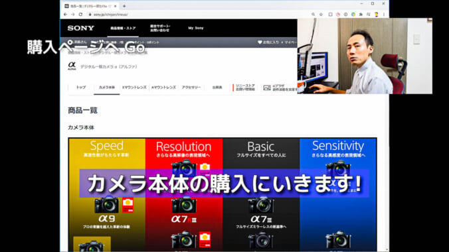This screenshot has width=449, height=252.
Task: Click the heart favorites icon
Action: tap(260, 42)
